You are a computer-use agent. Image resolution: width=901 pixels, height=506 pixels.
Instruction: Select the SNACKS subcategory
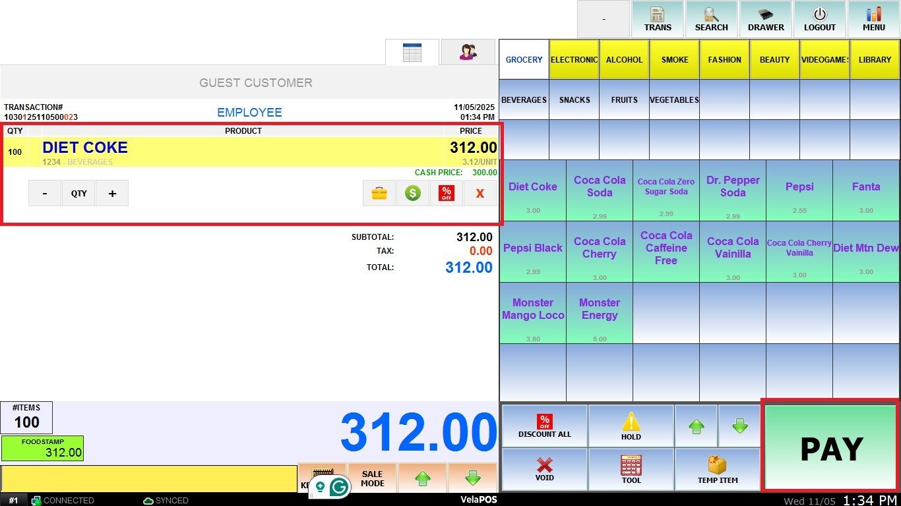574,99
